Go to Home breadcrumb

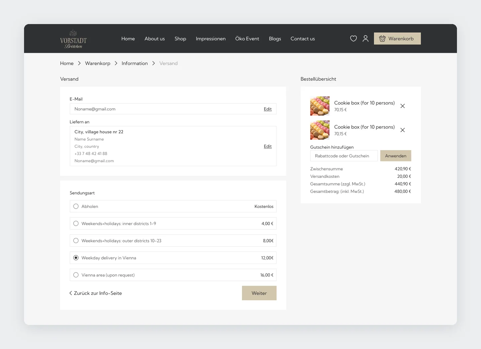(67, 63)
